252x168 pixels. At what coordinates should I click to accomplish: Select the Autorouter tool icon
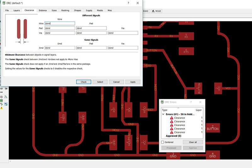[x=6, y=97]
